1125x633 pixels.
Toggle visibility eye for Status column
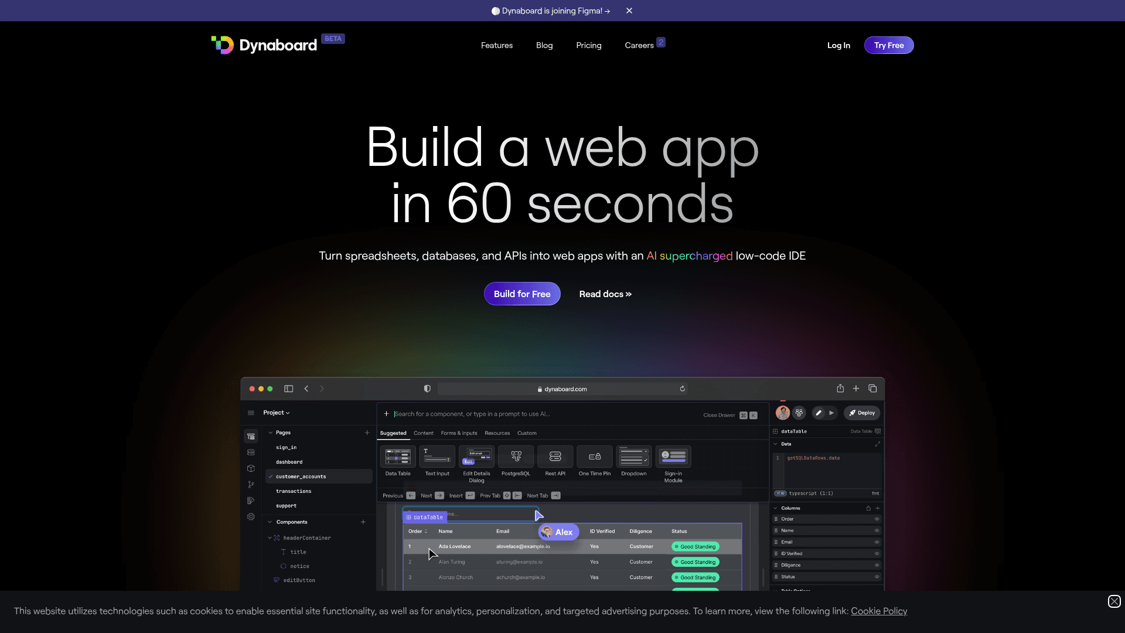pos(877,577)
